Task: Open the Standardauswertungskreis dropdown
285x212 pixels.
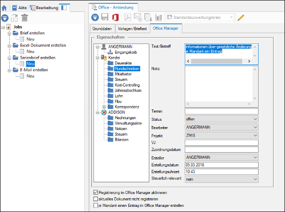Action: [200, 17]
